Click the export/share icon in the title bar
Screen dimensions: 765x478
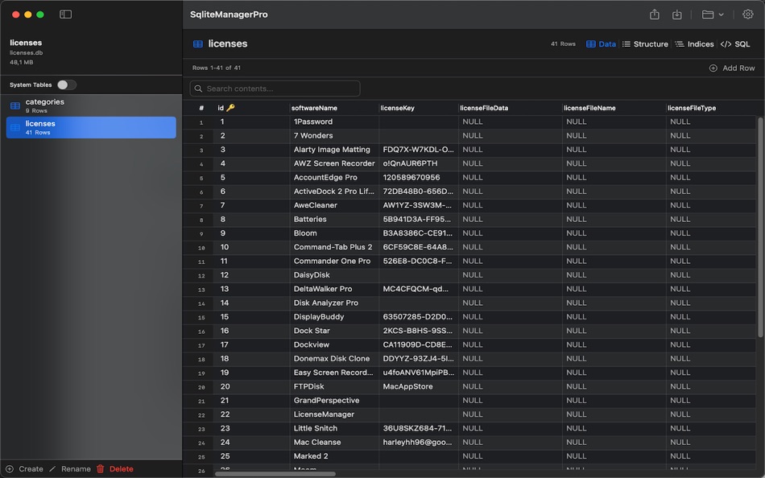pos(655,14)
